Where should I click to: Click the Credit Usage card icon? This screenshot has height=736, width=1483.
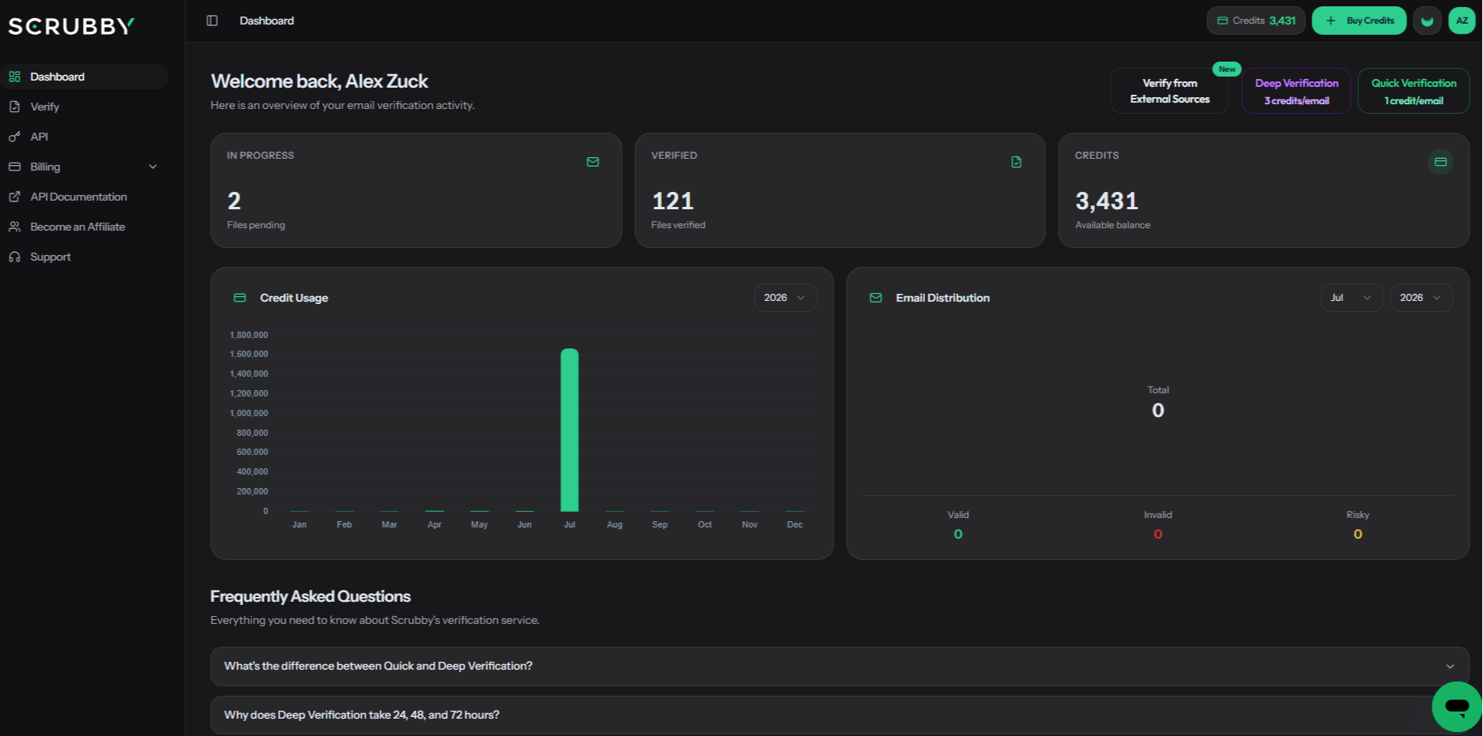239,298
